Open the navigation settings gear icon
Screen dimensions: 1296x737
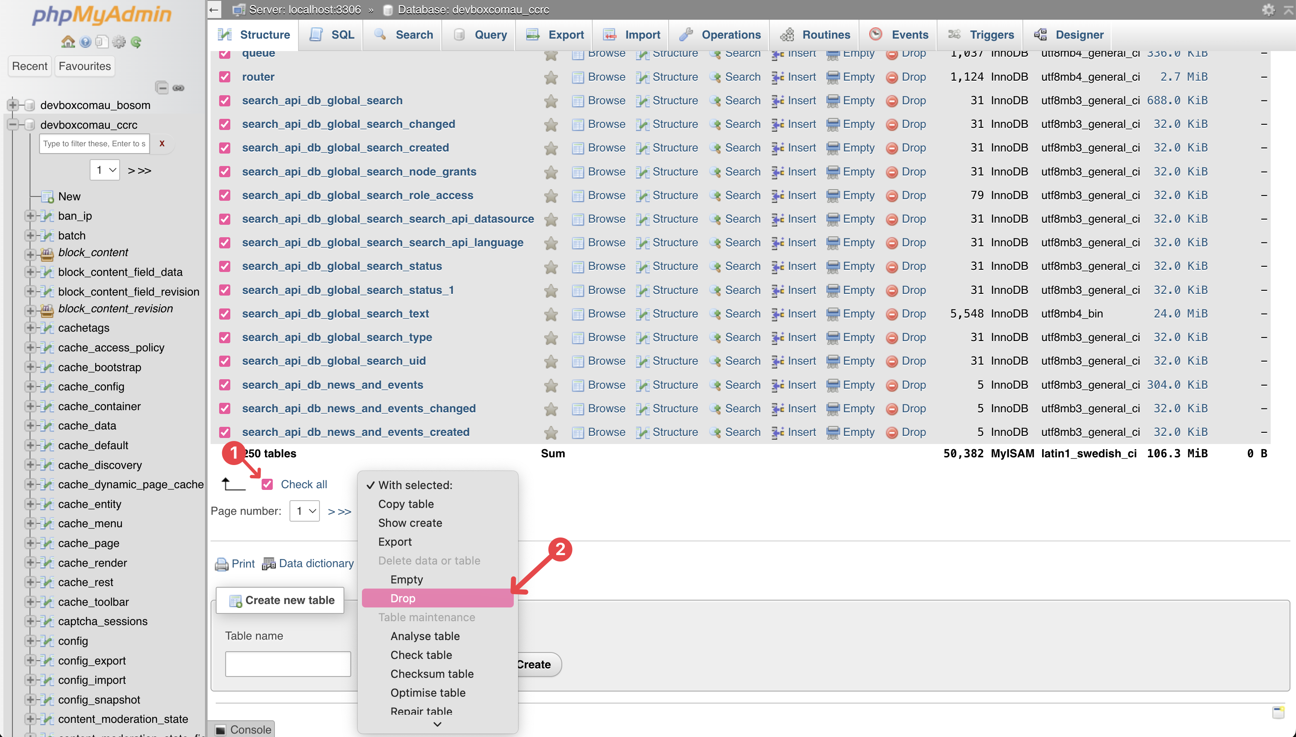click(119, 42)
